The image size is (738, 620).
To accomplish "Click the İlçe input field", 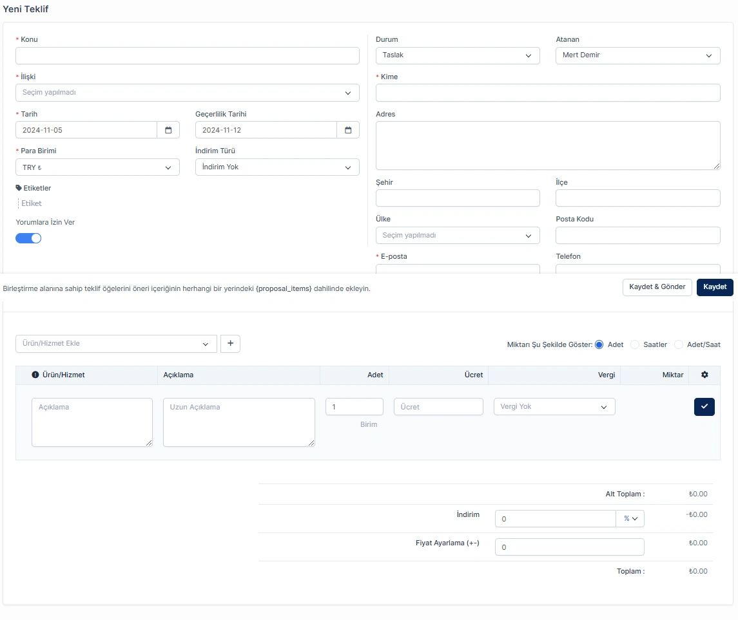I will 637,198.
